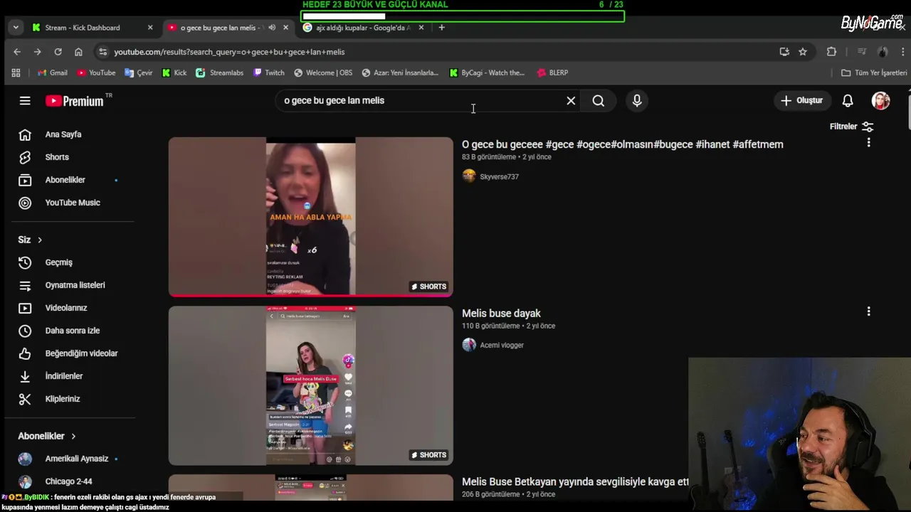Image resolution: width=911 pixels, height=512 pixels.
Task: Open the Çevir bookmark
Action: pos(139,73)
